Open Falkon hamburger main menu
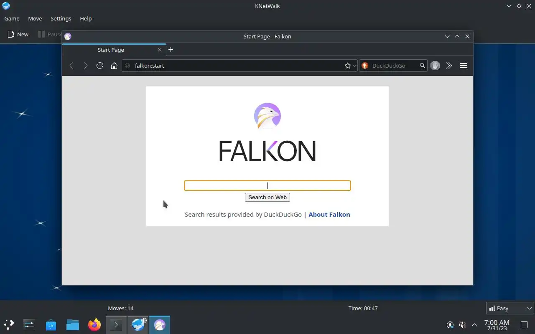Viewport: 535px width, 334px height. 464,66
